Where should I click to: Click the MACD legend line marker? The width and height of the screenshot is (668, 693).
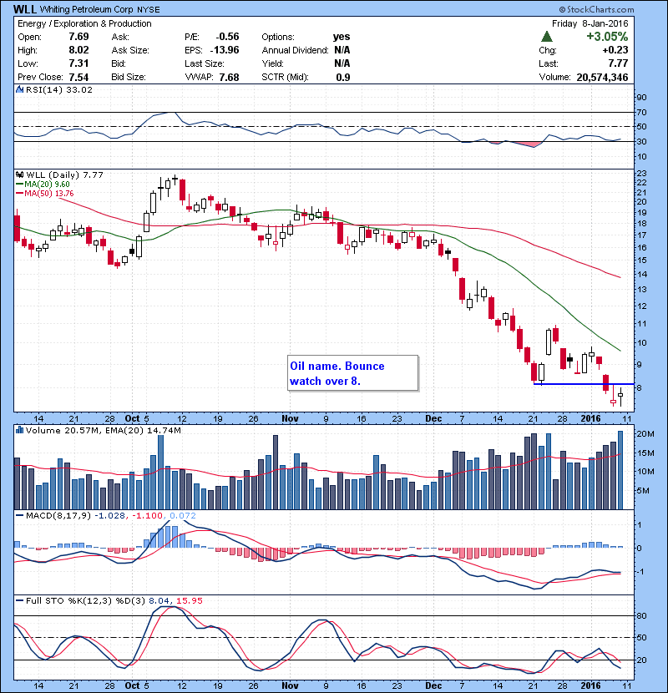click(19, 515)
